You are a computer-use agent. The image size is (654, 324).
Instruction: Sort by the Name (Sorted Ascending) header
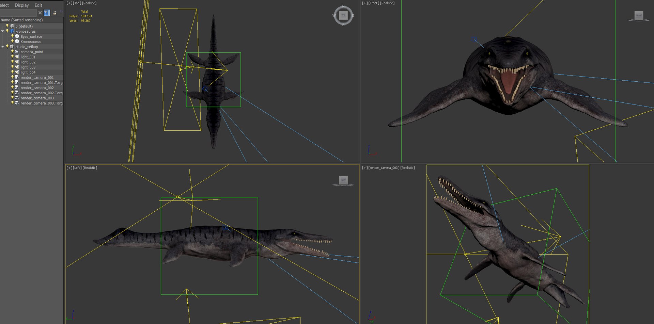(31, 20)
